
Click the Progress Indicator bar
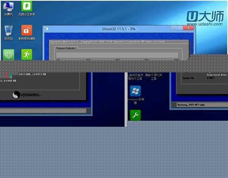117,55
